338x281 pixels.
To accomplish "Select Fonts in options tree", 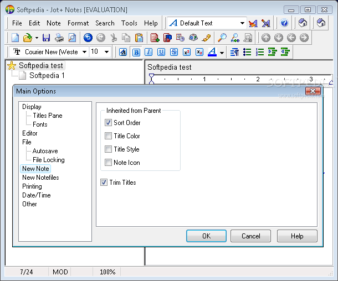I will [40, 124].
